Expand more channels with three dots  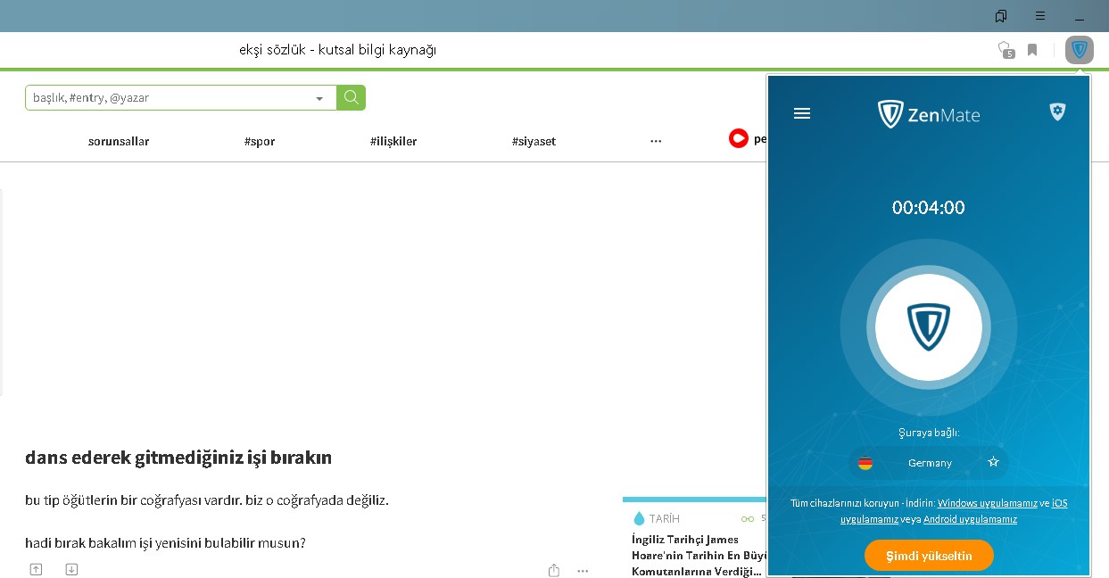point(656,141)
